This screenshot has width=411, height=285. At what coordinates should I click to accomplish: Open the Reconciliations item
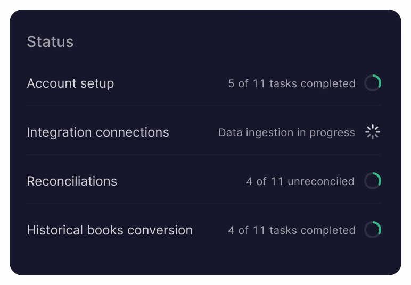(x=72, y=181)
